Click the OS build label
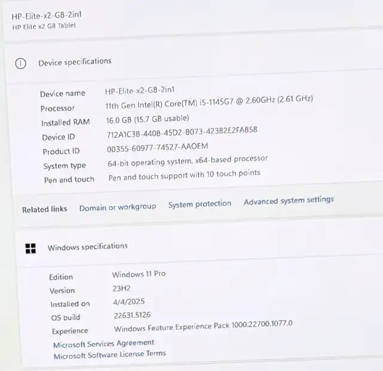 coord(65,318)
